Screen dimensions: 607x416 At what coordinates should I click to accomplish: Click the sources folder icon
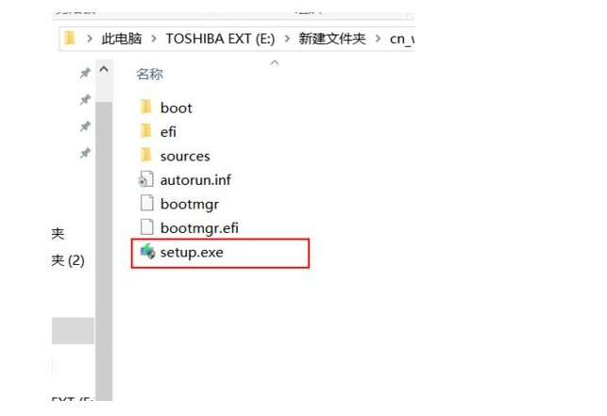click(145, 155)
